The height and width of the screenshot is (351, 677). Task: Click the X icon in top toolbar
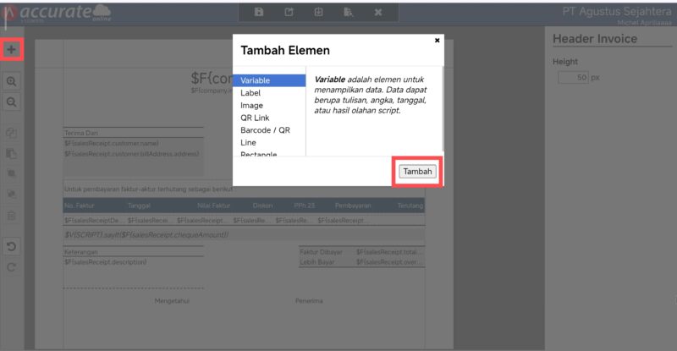coord(378,12)
